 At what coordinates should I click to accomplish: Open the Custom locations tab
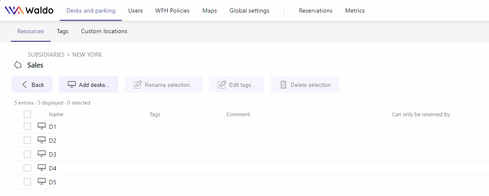pyautogui.click(x=104, y=31)
